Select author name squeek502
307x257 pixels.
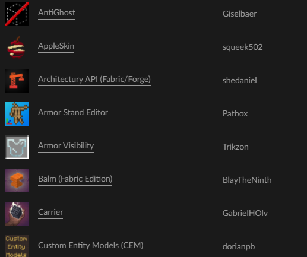click(242, 47)
